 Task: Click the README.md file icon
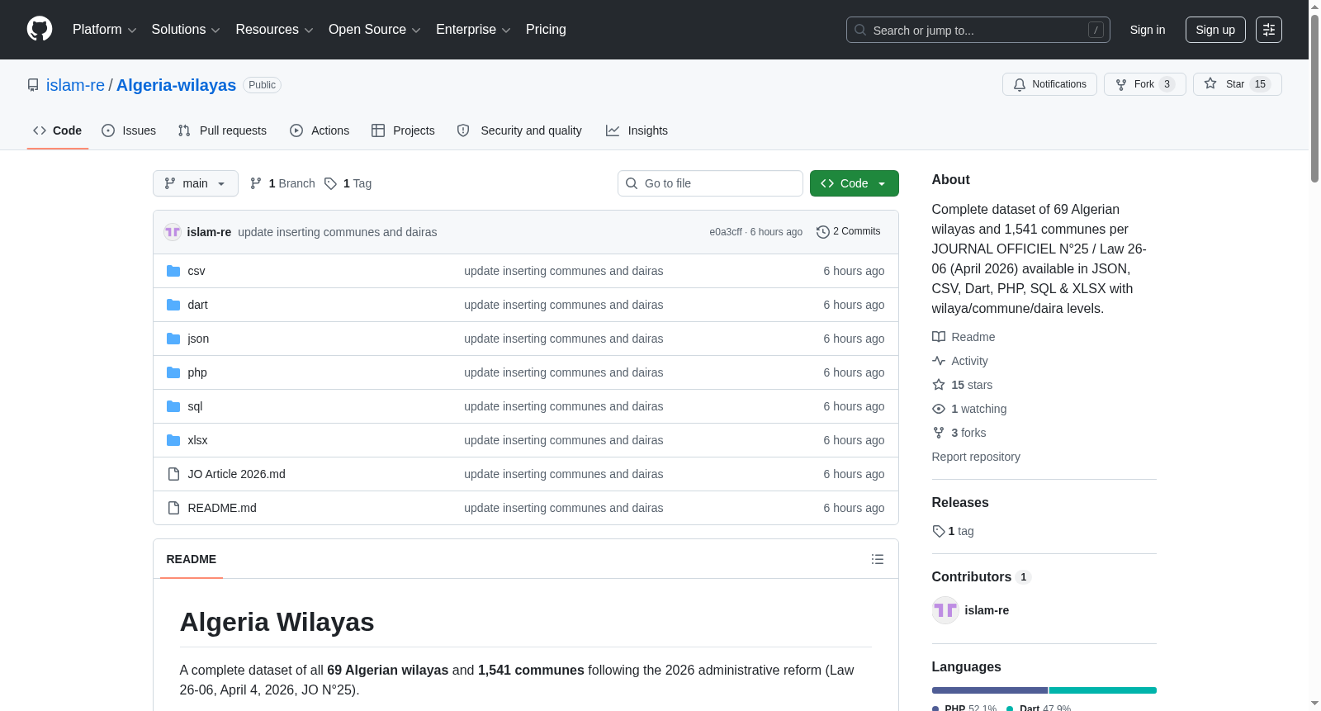(x=173, y=508)
